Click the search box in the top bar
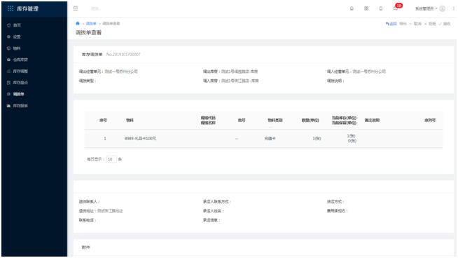The width and height of the screenshot is (458, 258). click(96, 9)
